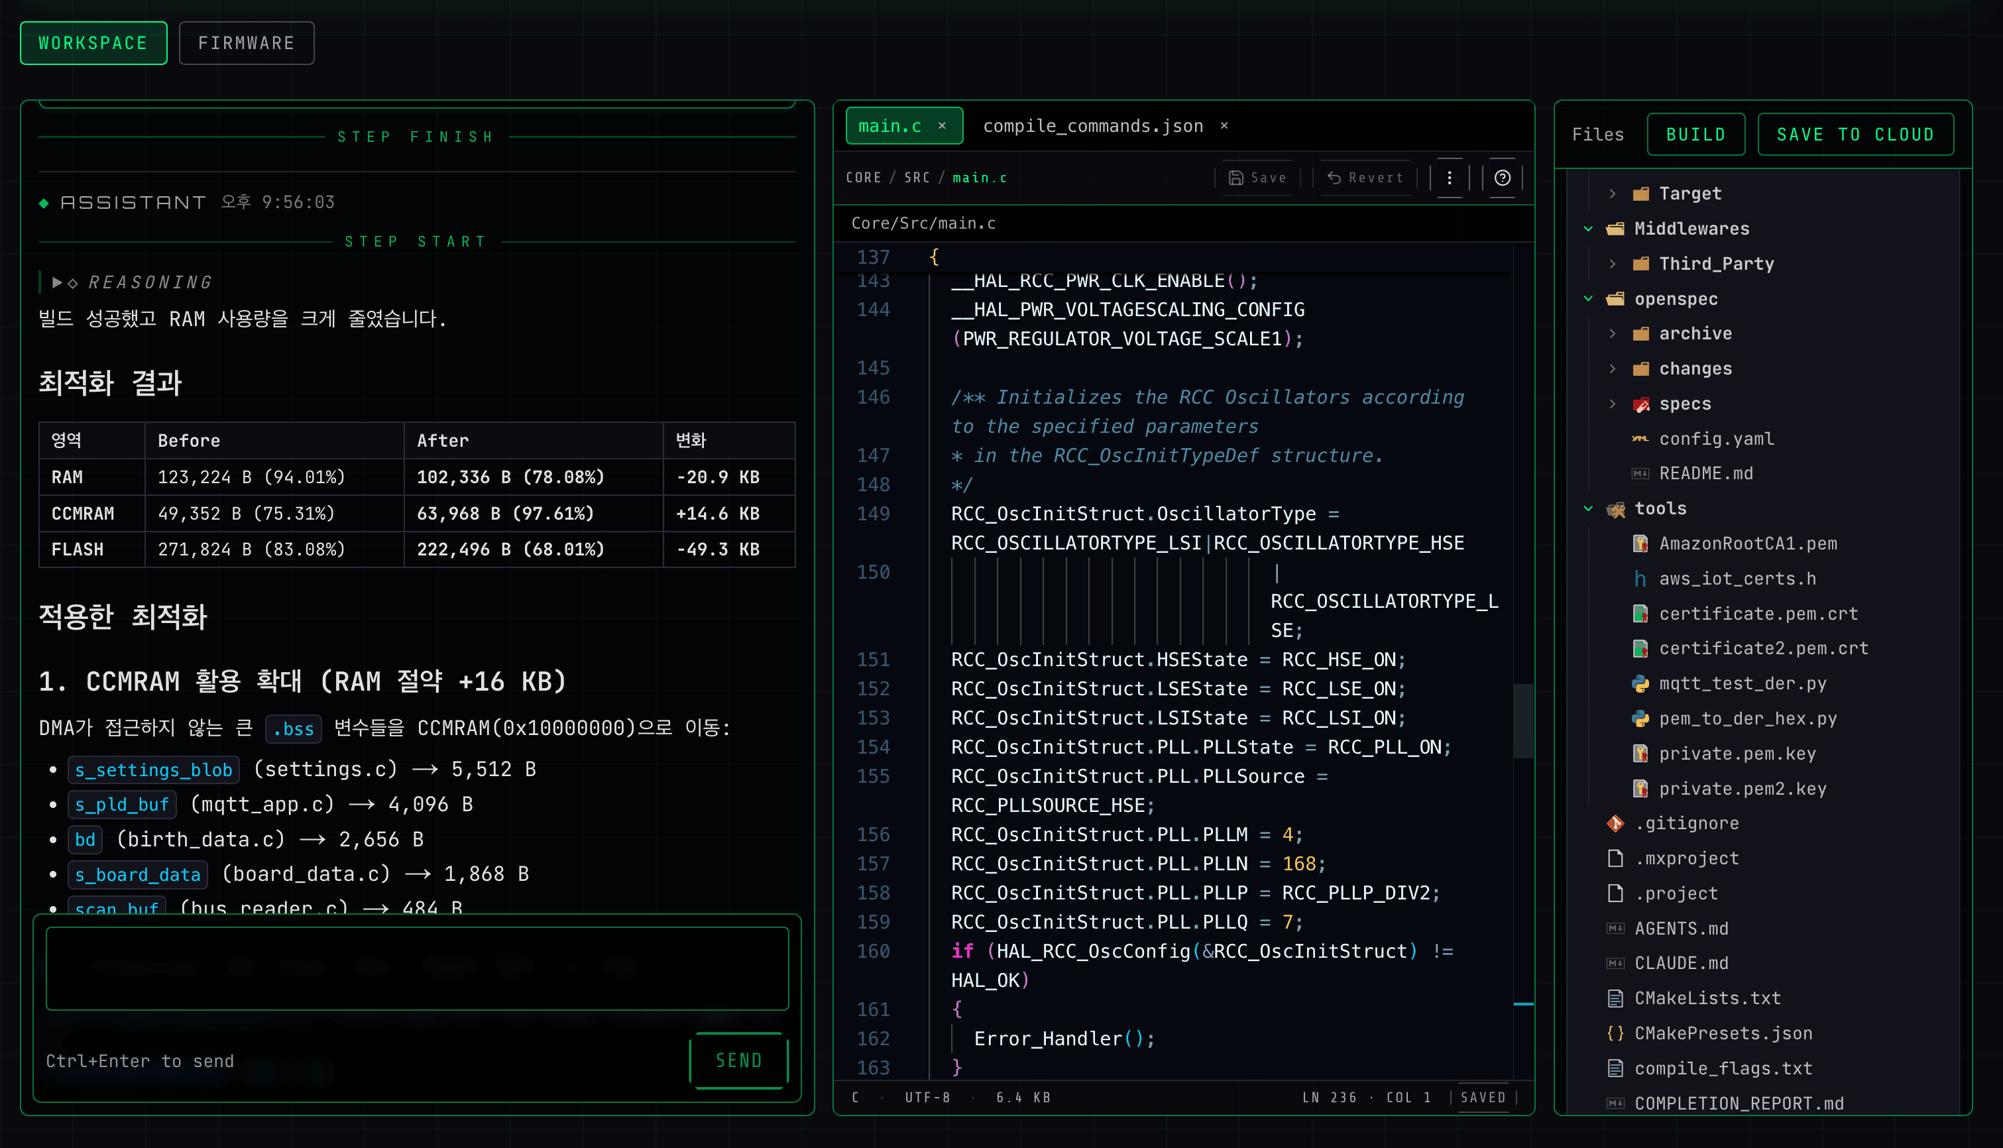Screen dimensions: 2003x1148
Task: Click the Save button in editor toolbar
Action: [1258, 178]
